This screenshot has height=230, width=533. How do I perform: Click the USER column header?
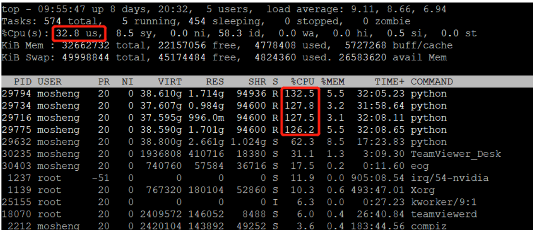(x=50, y=81)
